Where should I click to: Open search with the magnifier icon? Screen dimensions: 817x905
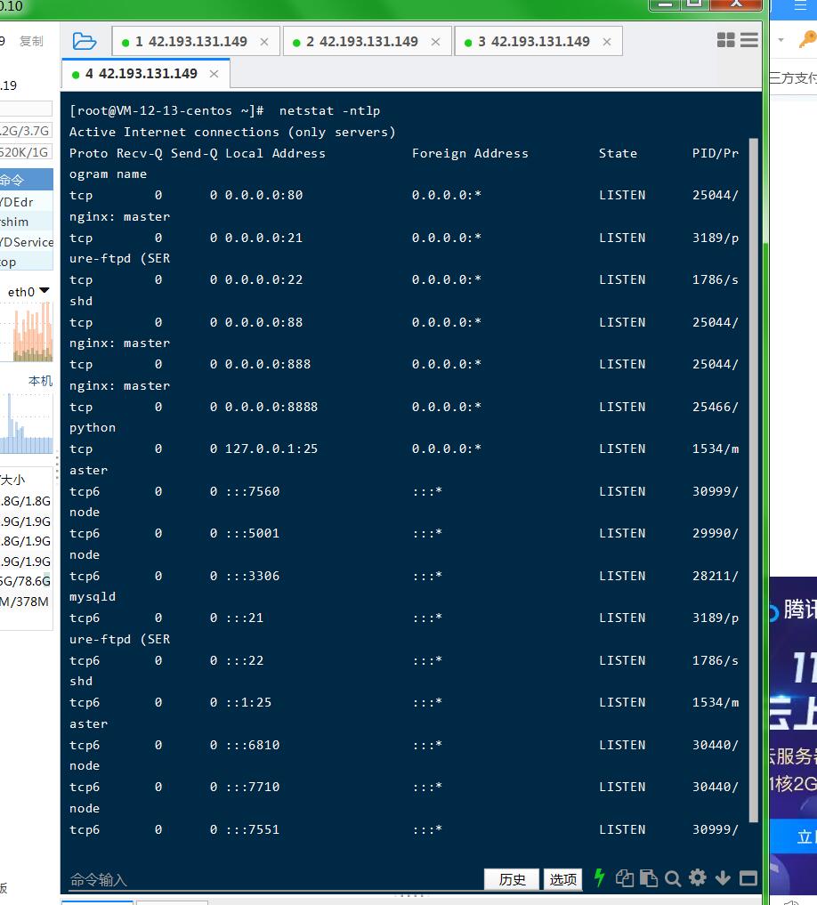[x=673, y=878]
